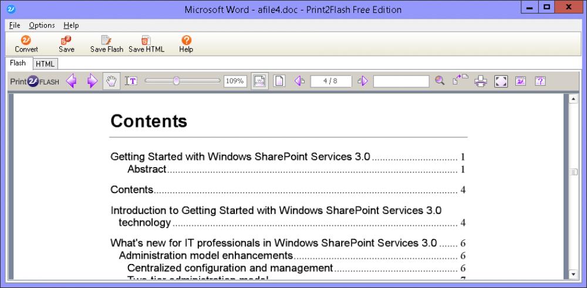Select the text selection tool
The width and height of the screenshot is (587, 288).
click(131, 81)
